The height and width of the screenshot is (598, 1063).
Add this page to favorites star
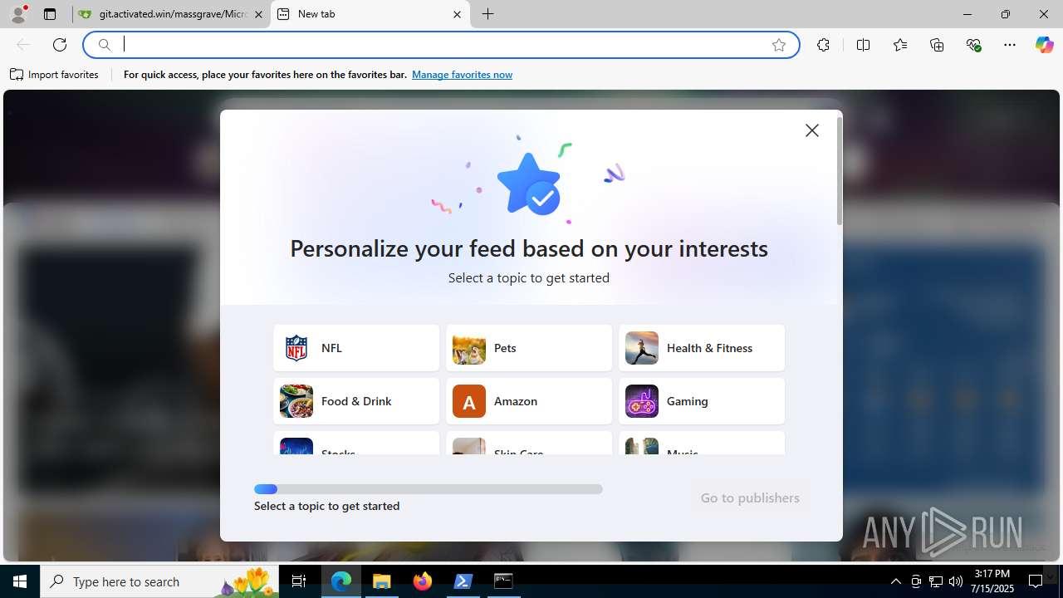(x=779, y=45)
